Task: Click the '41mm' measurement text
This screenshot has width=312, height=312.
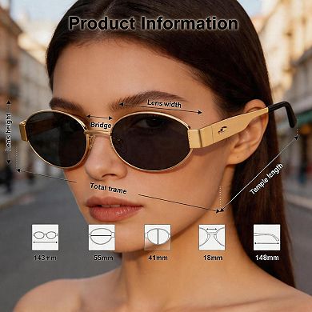Action: pyautogui.click(x=158, y=258)
